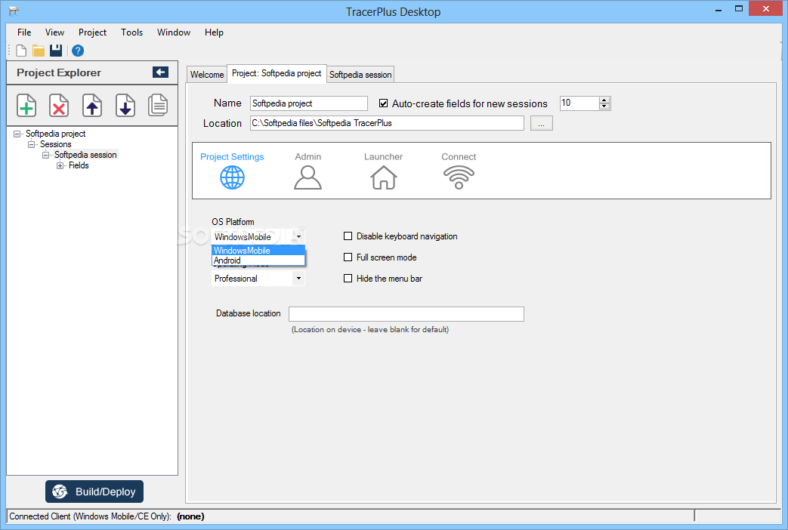Click the Build/Deploy button

(94, 491)
